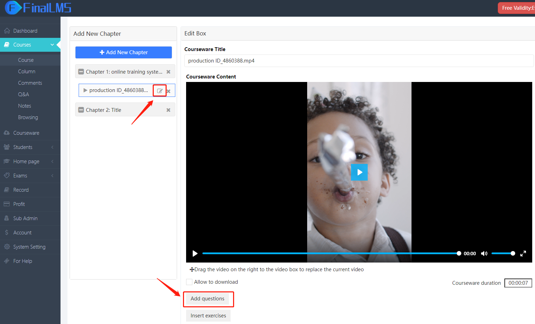Collapse Chapter 2: Title using its minus icon
Viewport: 535px width, 324px height.
81,110
